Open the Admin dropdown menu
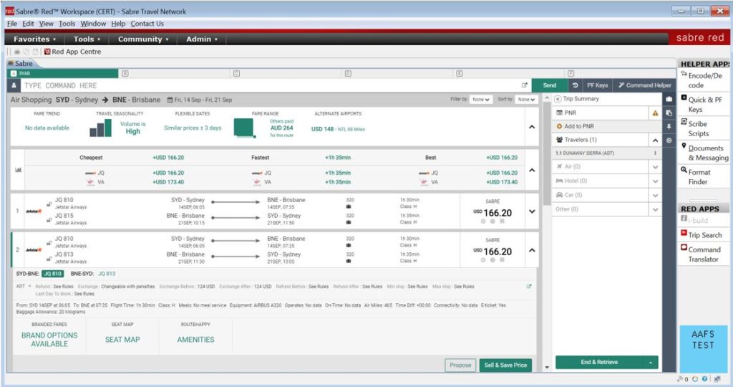This screenshot has height=387, width=733. (202, 39)
